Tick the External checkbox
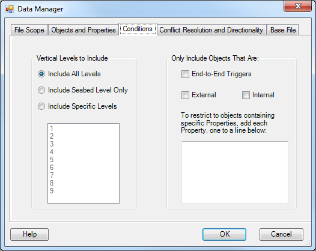Viewport: 316px width, 251px height. tap(185, 95)
